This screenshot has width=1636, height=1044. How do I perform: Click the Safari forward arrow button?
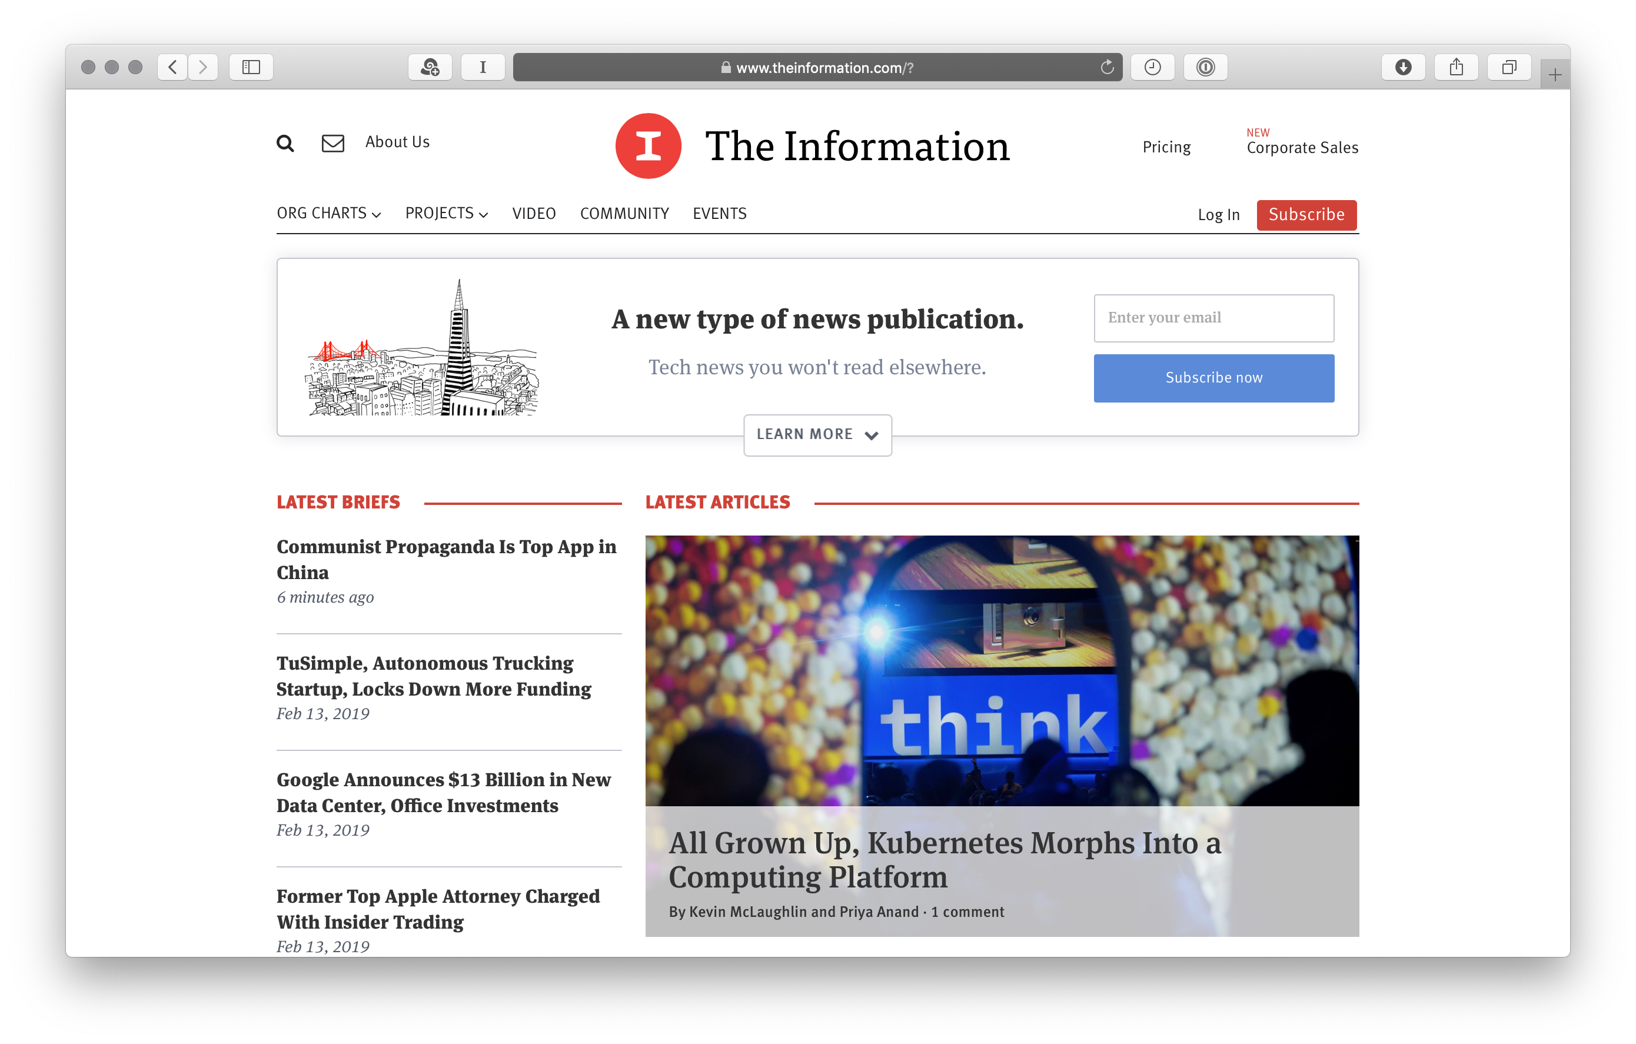click(x=203, y=67)
